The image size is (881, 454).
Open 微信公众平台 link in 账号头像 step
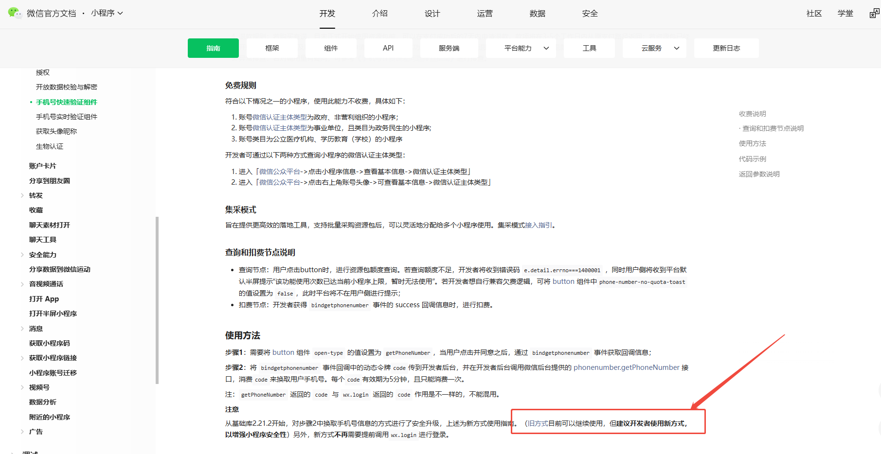coord(280,182)
